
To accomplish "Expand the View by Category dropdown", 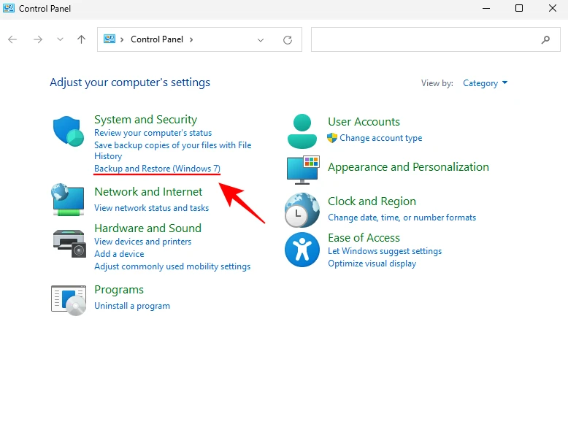I will tap(485, 83).
